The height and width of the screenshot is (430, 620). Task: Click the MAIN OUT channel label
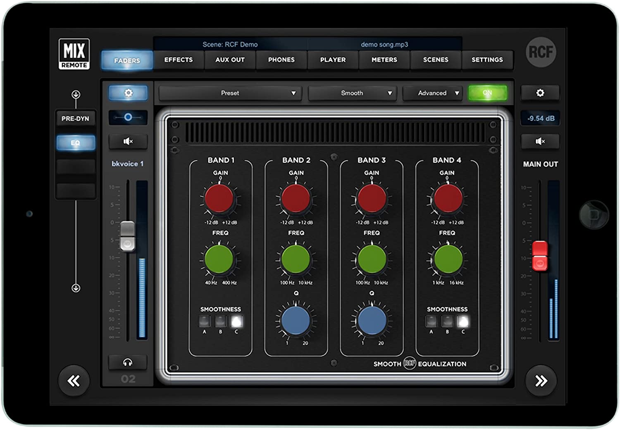pos(540,164)
